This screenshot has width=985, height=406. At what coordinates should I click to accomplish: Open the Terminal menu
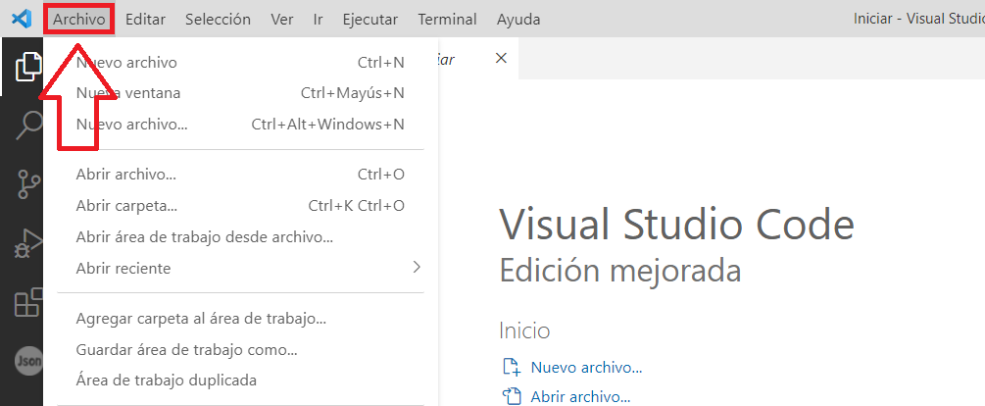447,19
